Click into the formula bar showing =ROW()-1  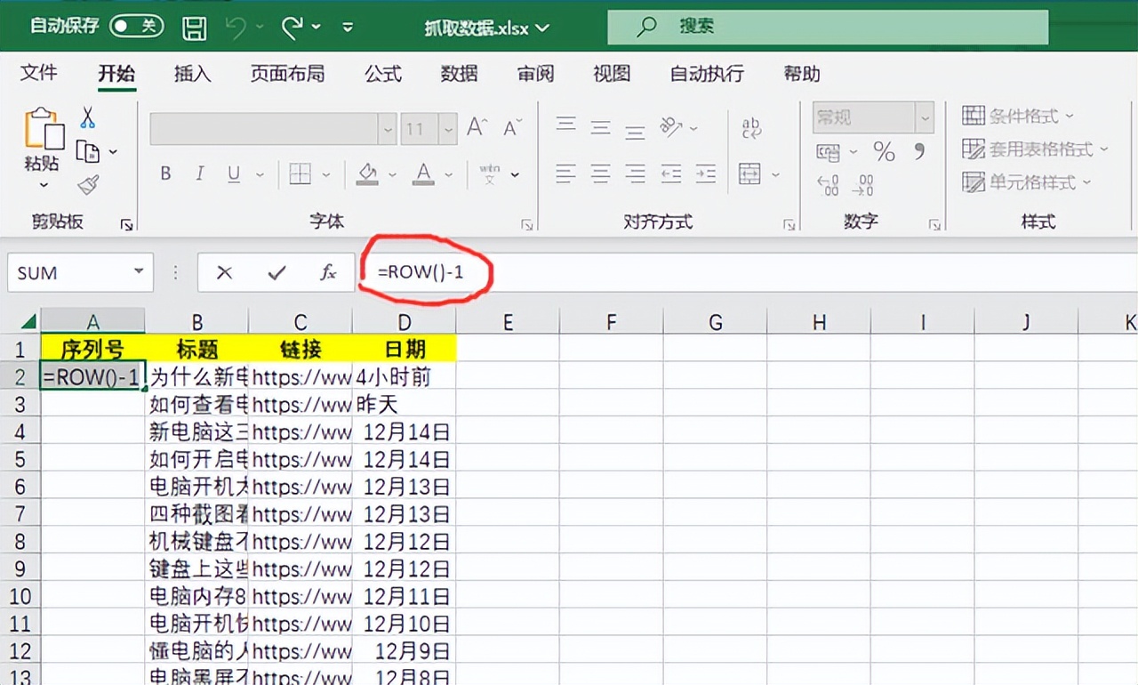[x=747, y=273]
